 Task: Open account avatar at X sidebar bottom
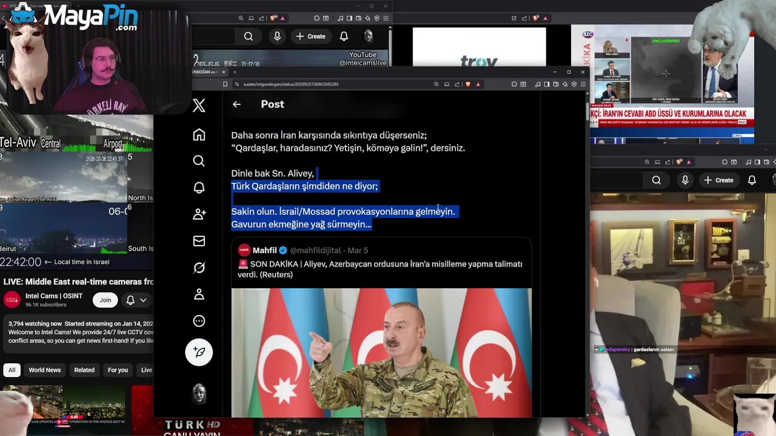[199, 394]
